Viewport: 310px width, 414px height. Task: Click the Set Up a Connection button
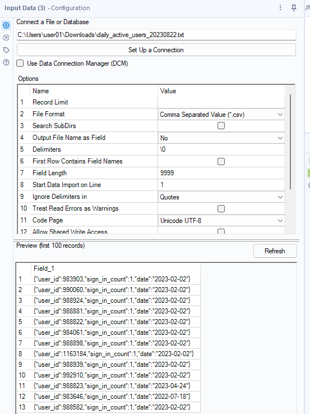(156, 50)
